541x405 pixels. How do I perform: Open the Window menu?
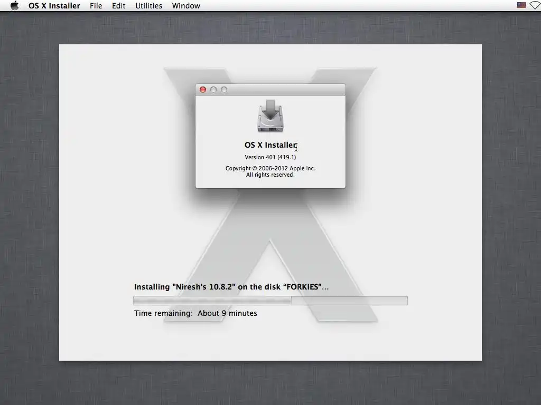(186, 6)
